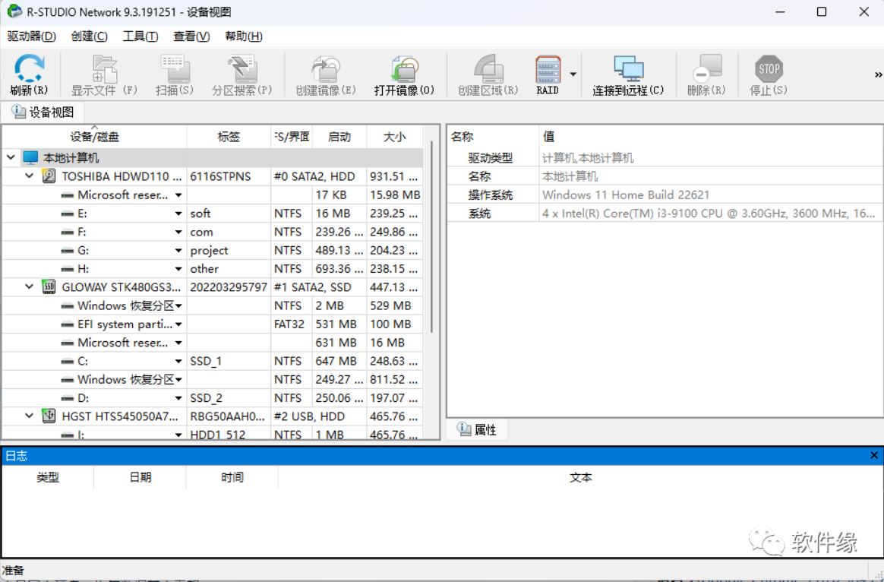Sort by Start (启动) column header
Viewport: 884px width, 582px height.
point(339,137)
